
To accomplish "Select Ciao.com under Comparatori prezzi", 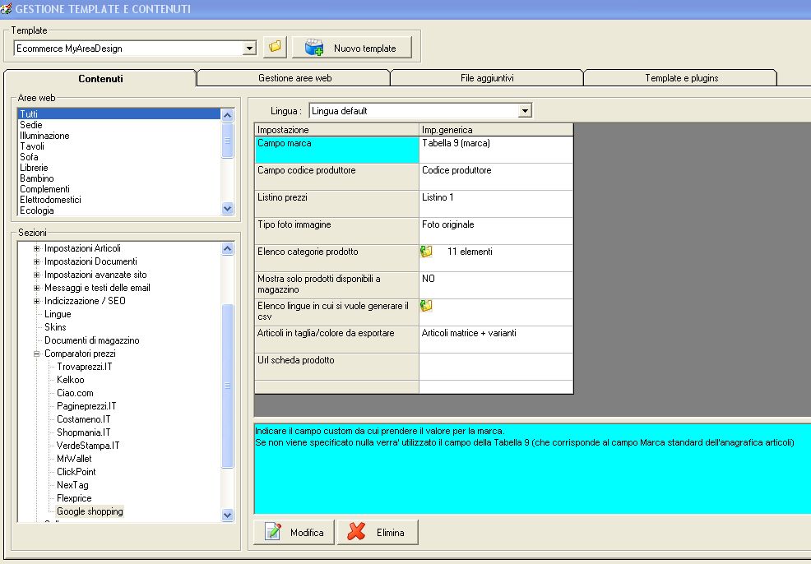I will tap(75, 393).
